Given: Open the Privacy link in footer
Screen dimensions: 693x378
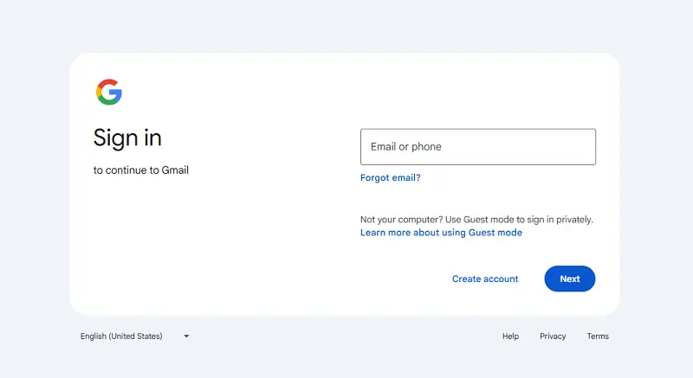Looking at the screenshot, I should tap(553, 336).
